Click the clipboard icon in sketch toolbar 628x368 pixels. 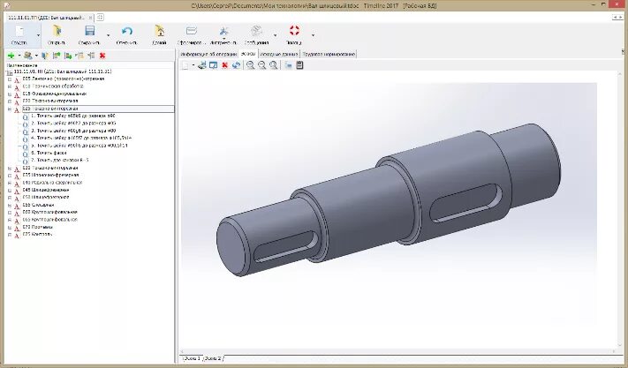[299, 65]
